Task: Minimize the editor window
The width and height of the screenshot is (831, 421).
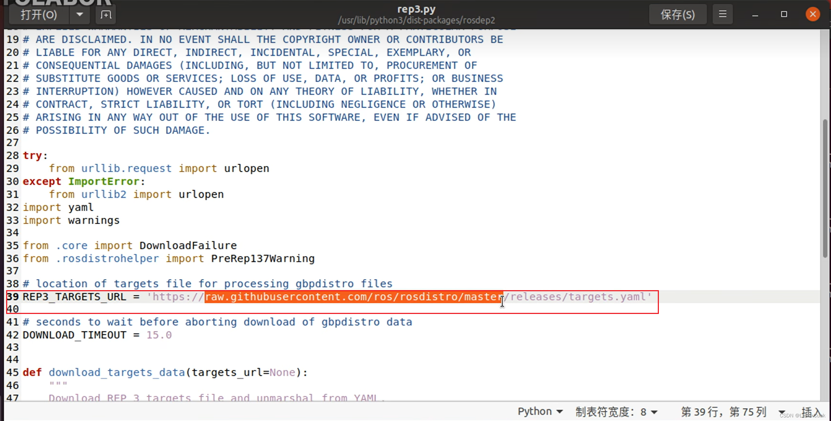Action: 755,14
